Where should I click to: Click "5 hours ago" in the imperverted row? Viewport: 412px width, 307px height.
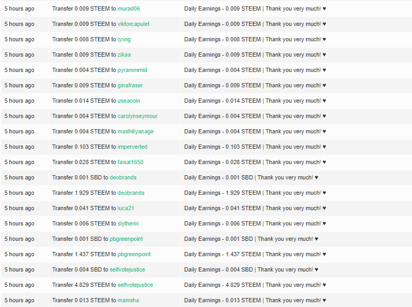pyautogui.click(x=19, y=147)
